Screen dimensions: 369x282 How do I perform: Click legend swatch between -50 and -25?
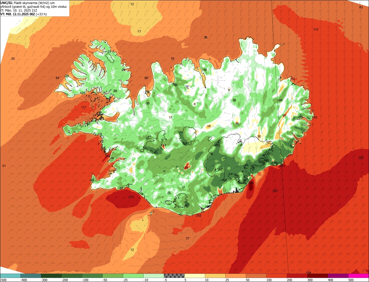coord(112,276)
